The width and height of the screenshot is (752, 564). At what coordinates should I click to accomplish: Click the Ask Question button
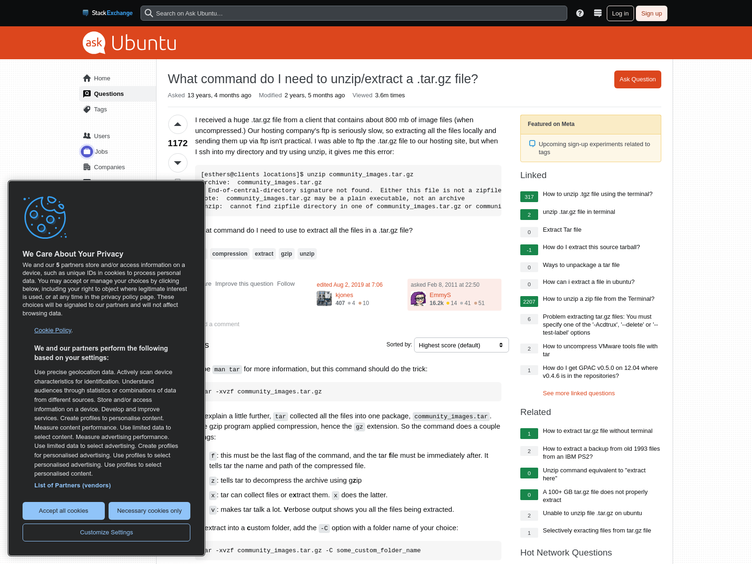coord(637,79)
